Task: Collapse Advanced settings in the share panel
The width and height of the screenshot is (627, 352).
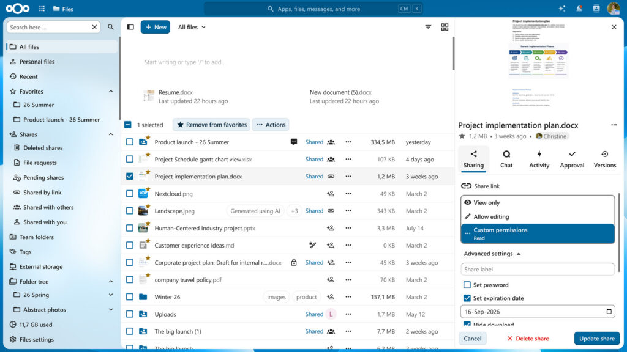Action: [x=492, y=254]
